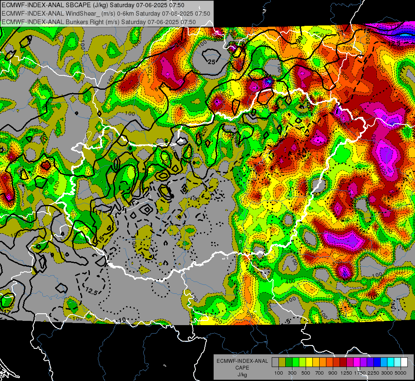The height and width of the screenshot is (381, 415).
Task: Select the white legend swatch after 5000
Action: [x=404, y=362]
